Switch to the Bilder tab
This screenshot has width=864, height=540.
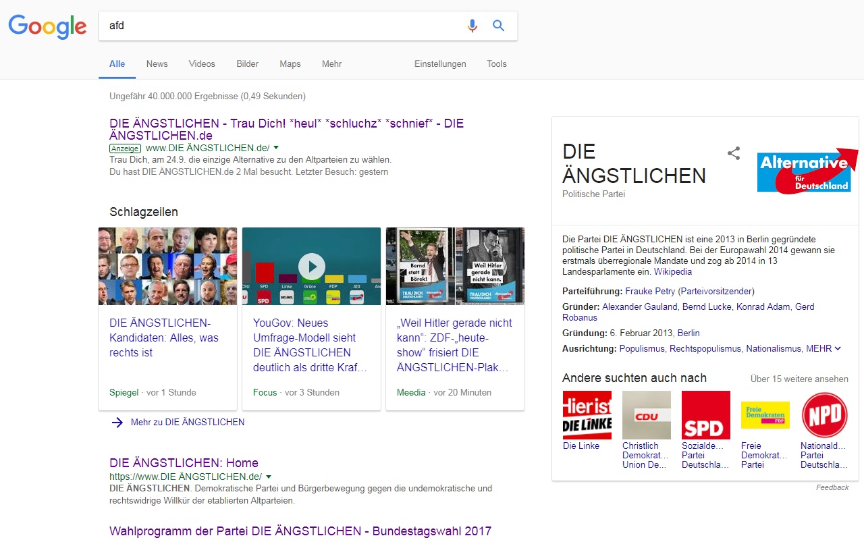tap(247, 64)
